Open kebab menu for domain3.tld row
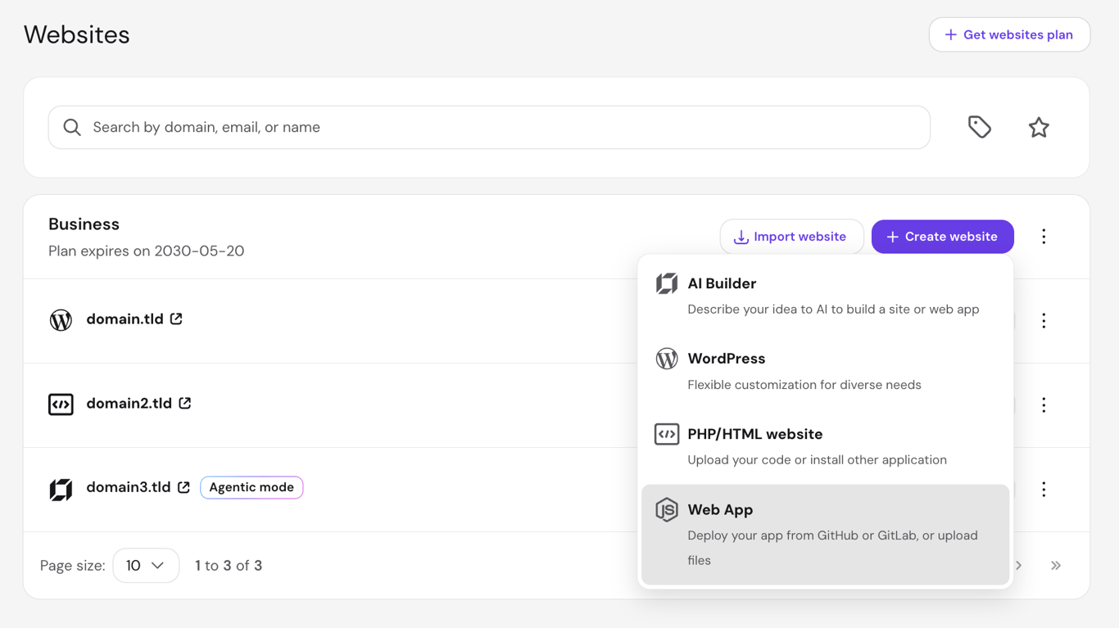 click(x=1044, y=490)
